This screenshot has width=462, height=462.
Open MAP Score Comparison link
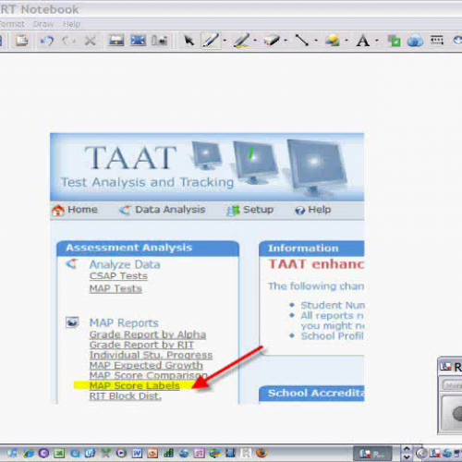click(x=148, y=375)
